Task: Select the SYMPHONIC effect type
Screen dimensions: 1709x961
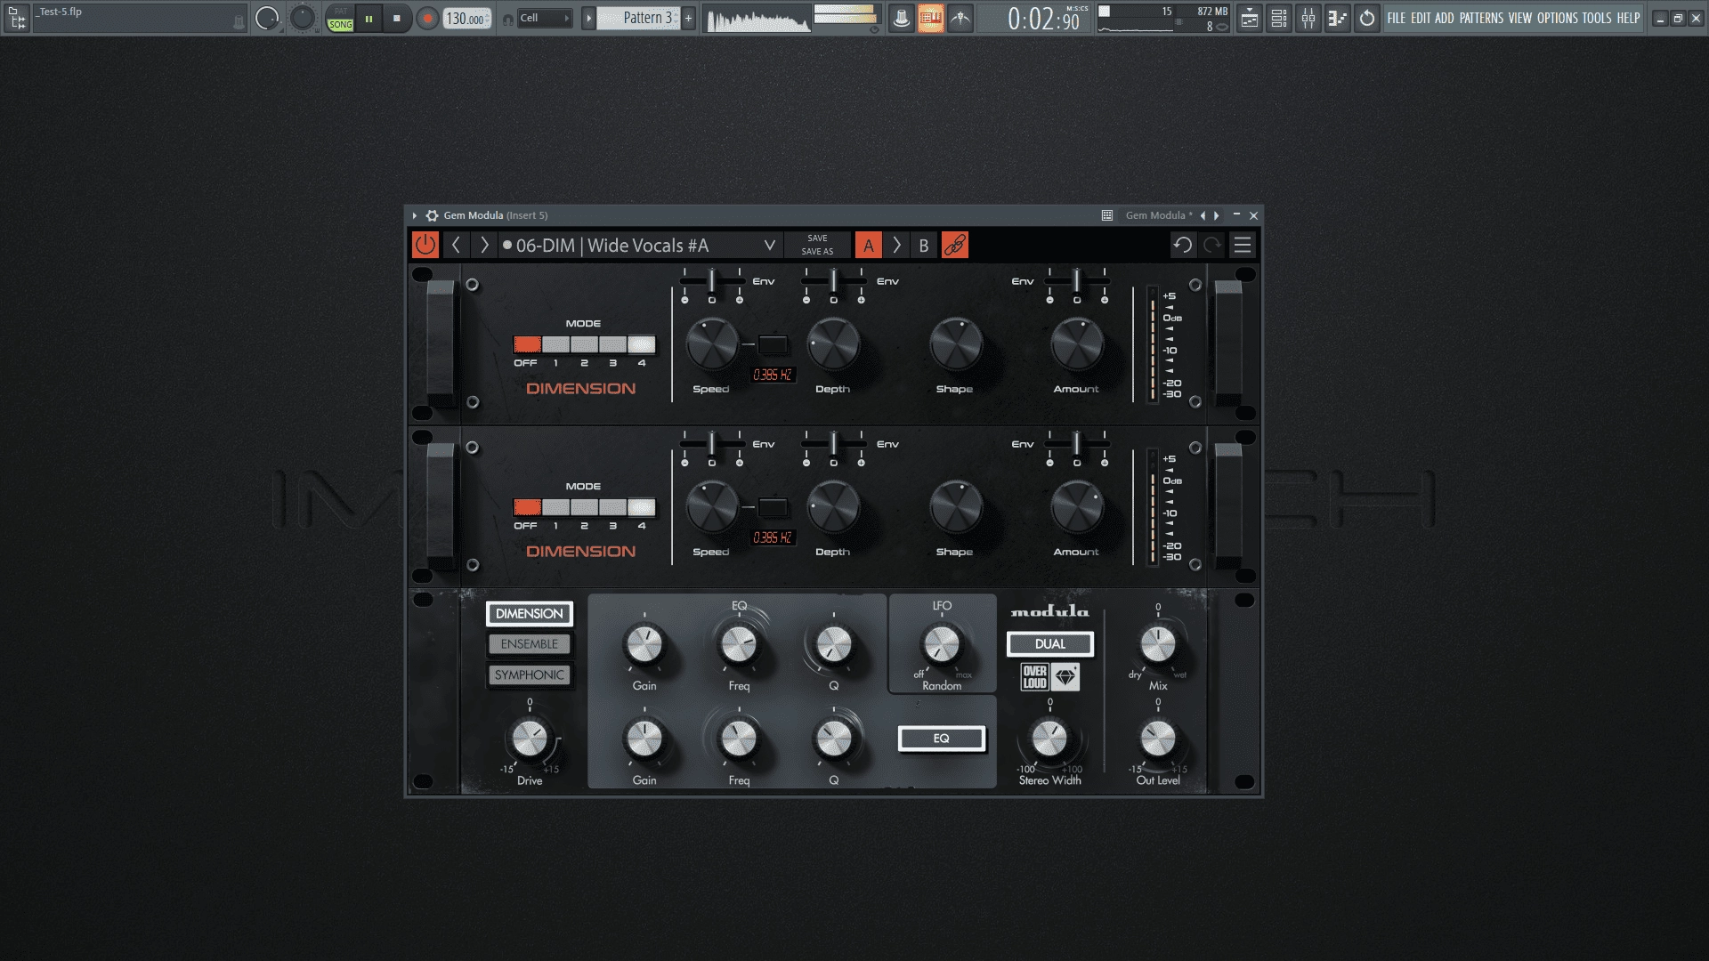Action: click(529, 675)
